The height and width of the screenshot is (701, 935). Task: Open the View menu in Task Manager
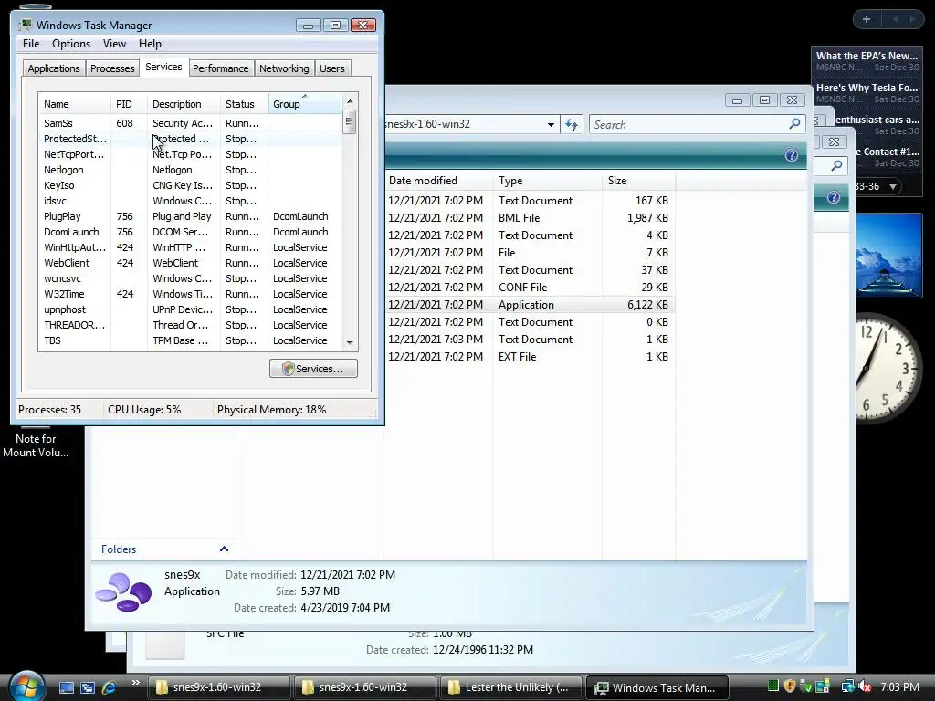point(114,44)
